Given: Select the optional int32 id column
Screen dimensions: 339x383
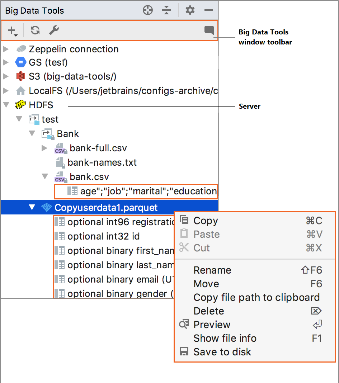Looking at the screenshot, I should tap(103, 236).
